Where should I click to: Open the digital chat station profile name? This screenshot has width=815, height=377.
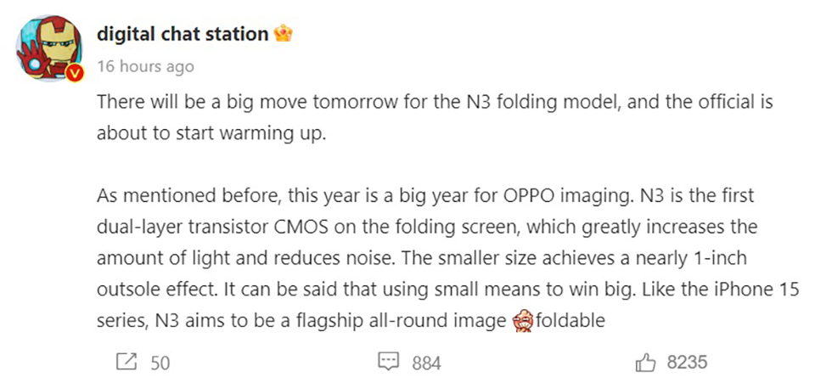point(183,34)
